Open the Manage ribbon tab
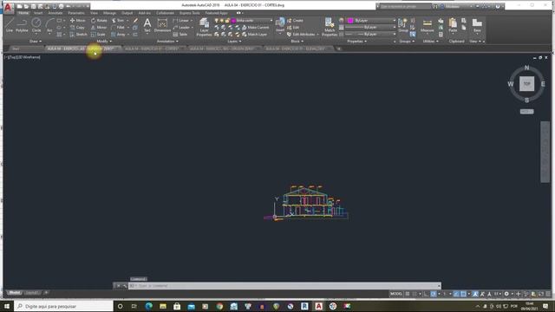Screen dimensions: 555x312 110,13
